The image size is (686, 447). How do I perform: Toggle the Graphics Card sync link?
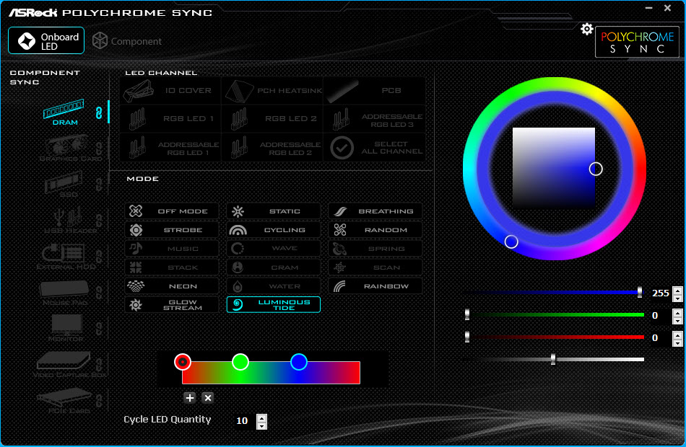[x=100, y=149]
